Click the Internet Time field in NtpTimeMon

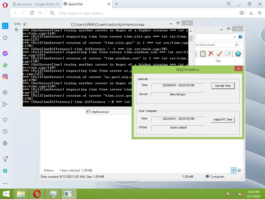[178, 86]
